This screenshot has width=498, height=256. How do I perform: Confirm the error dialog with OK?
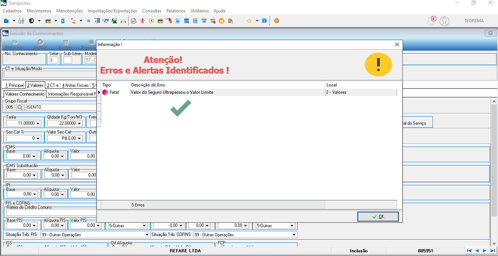(378, 217)
